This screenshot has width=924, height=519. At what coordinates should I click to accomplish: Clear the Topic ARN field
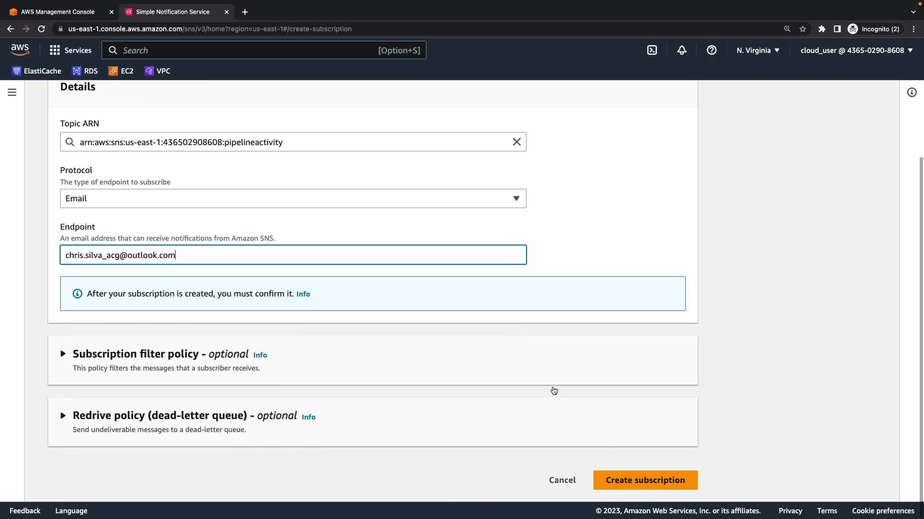pyautogui.click(x=516, y=142)
